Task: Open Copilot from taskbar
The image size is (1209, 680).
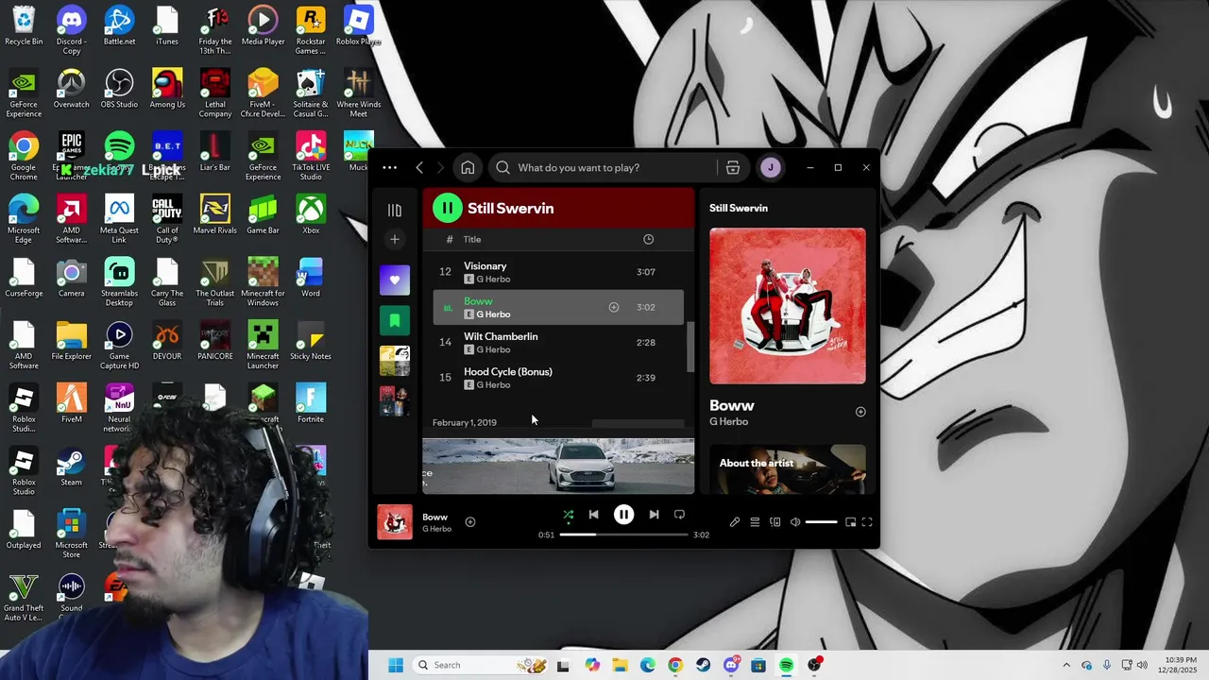Action: 591,665
